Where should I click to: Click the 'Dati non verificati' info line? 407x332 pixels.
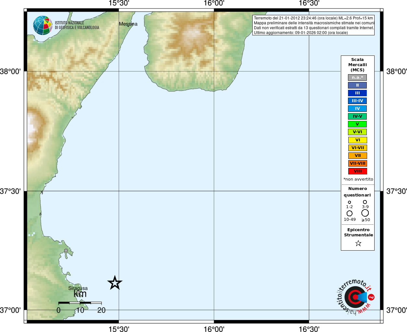314,28
